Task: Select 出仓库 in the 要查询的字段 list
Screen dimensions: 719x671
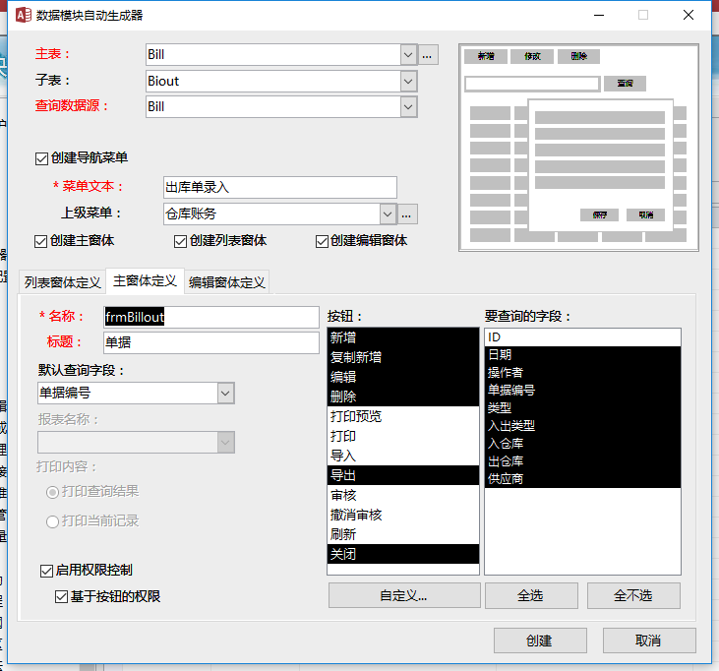Action: click(x=582, y=461)
